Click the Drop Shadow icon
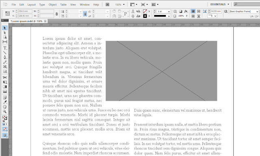 (180, 11)
